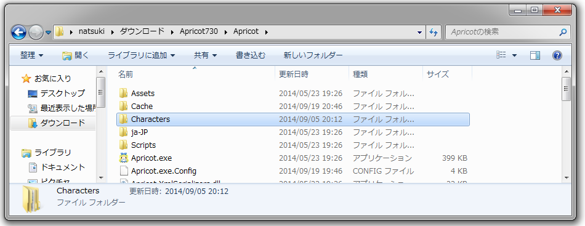Toggle the preview pane icon
Viewport: 585px width, 226px height.
coord(535,55)
